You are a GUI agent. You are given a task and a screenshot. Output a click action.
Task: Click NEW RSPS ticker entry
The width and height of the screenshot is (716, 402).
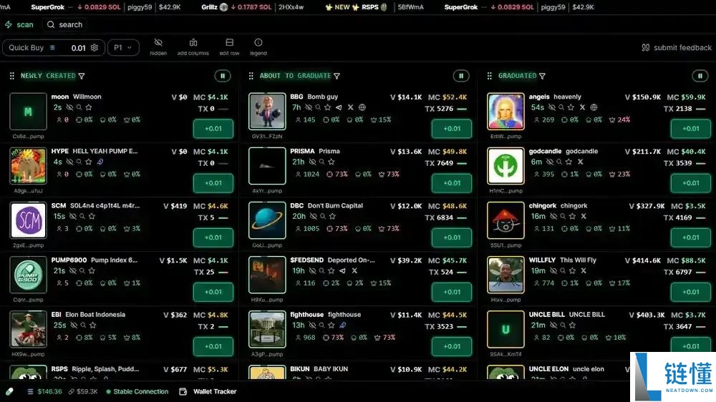pyautogui.click(x=374, y=7)
